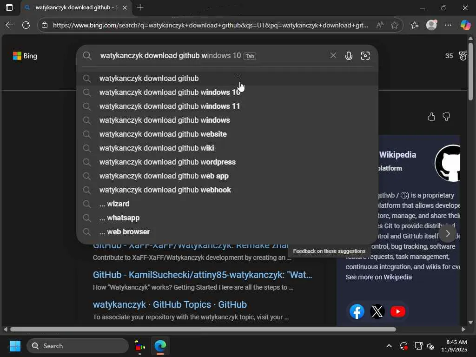Open GitHub's YouTube channel icon
Image resolution: width=476 pixels, height=357 pixels.
pyautogui.click(x=398, y=311)
